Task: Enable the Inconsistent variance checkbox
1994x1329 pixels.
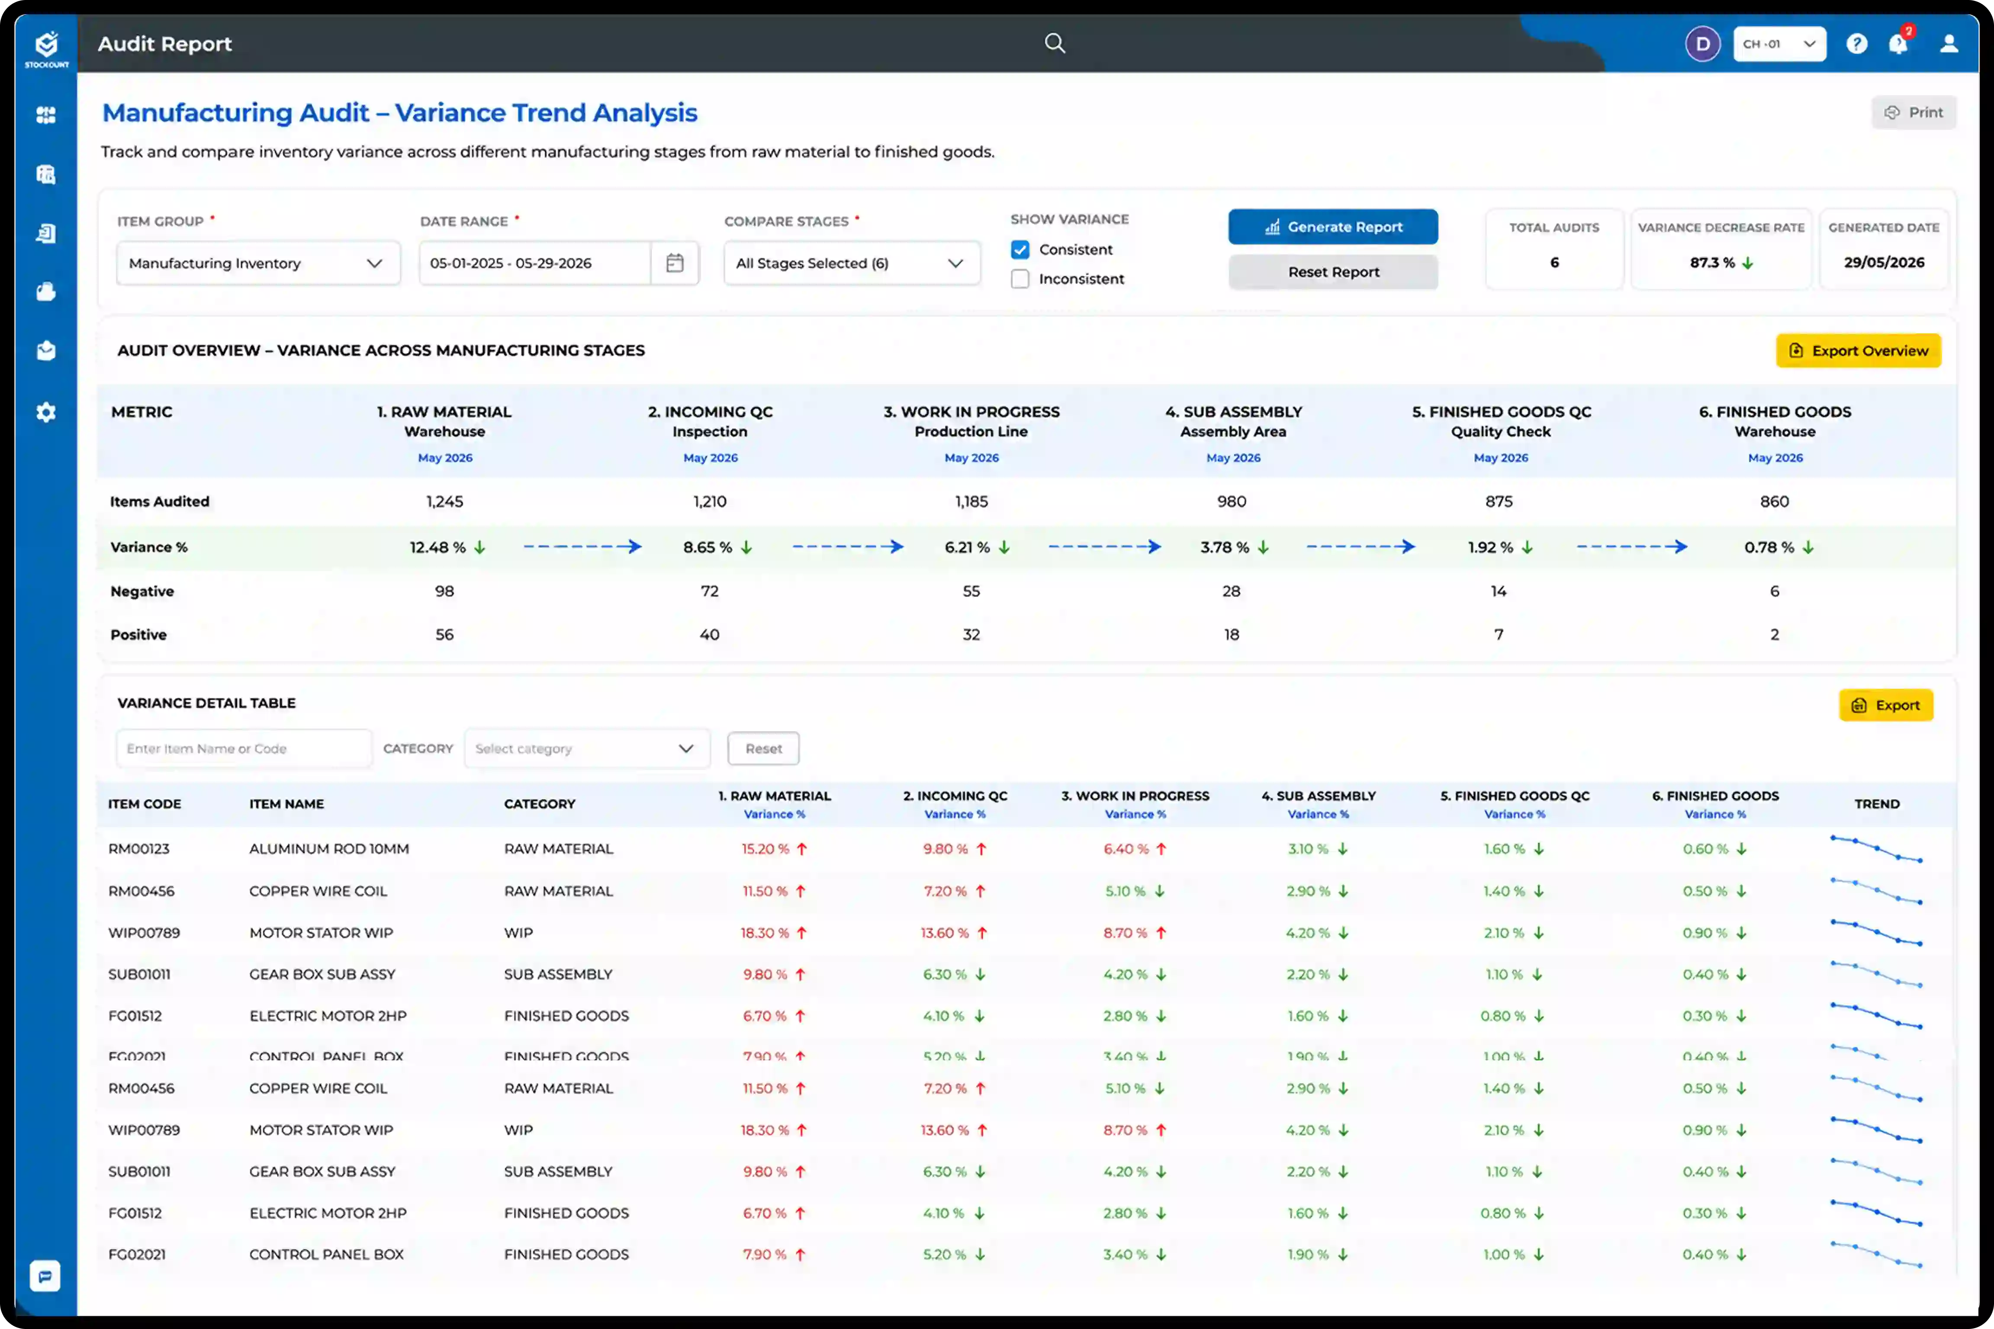Action: 1020,279
